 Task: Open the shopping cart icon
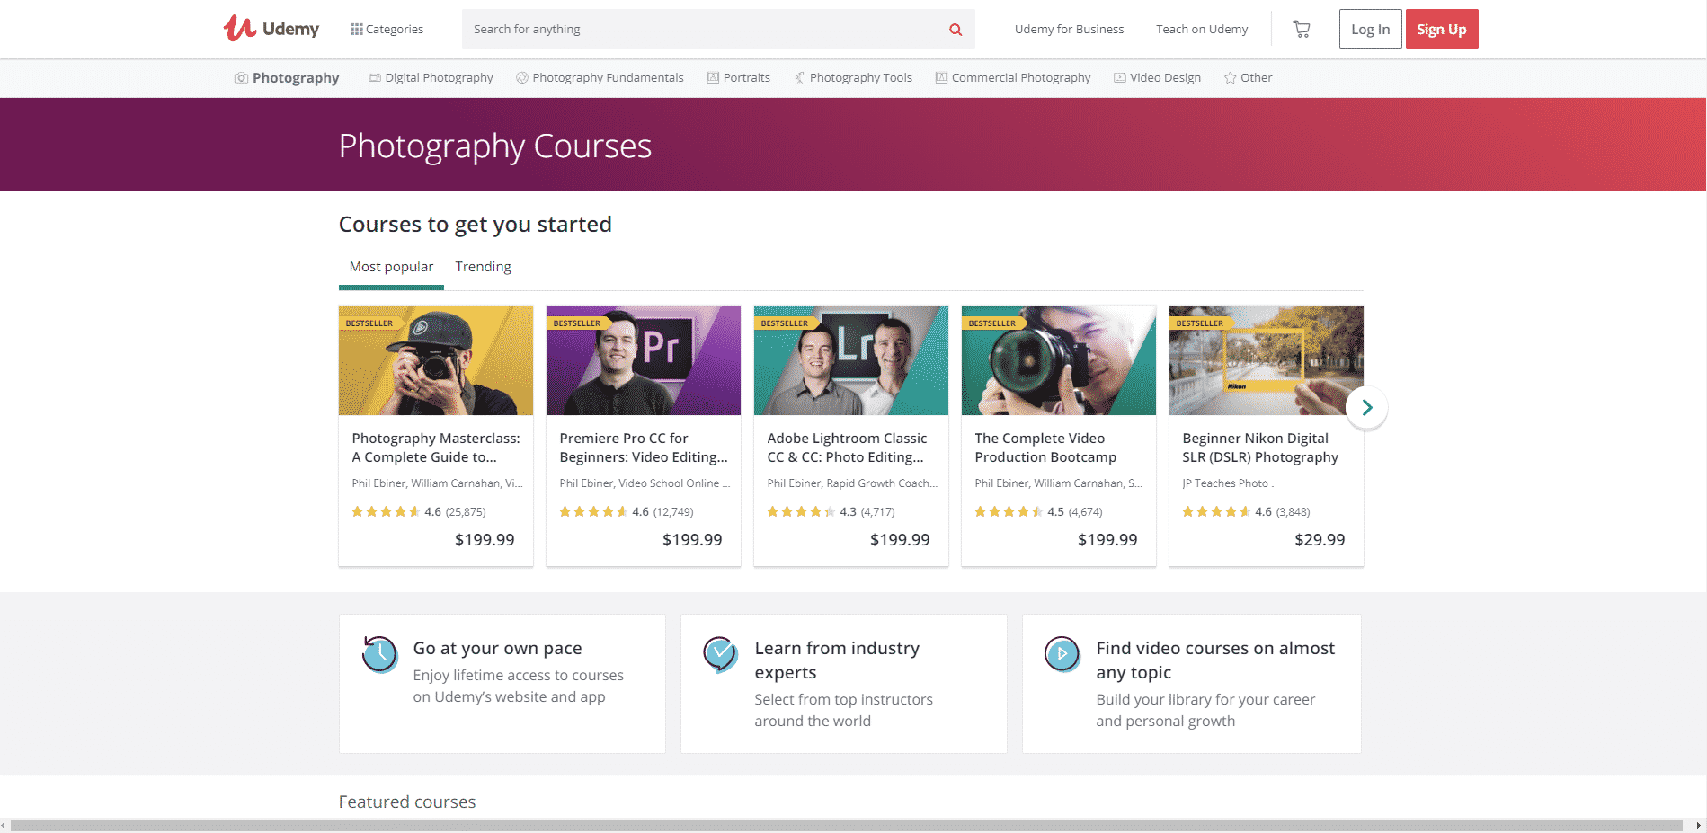(1301, 29)
